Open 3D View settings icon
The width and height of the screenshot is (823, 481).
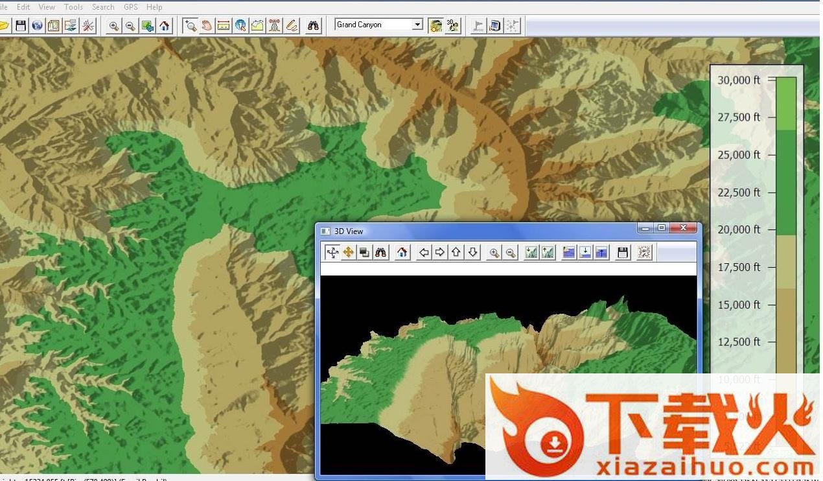point(644,252)
